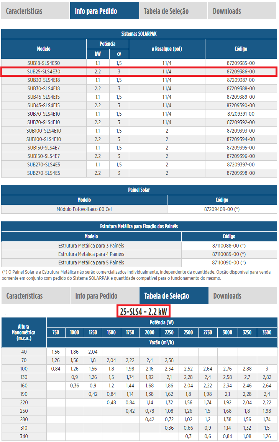Switch to Info para Pedido tab in lower row

pyautogui.click(x=105, y=296)
